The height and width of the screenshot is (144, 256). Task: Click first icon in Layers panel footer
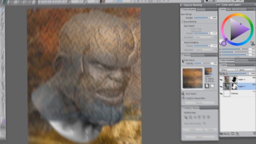coord(221,134)
